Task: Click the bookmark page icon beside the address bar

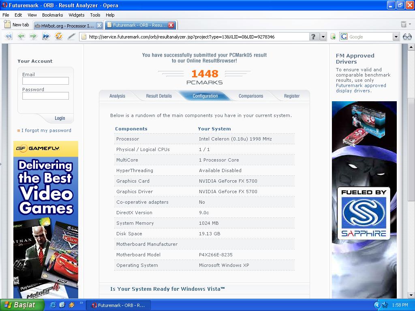Action: tap(333, 37)
